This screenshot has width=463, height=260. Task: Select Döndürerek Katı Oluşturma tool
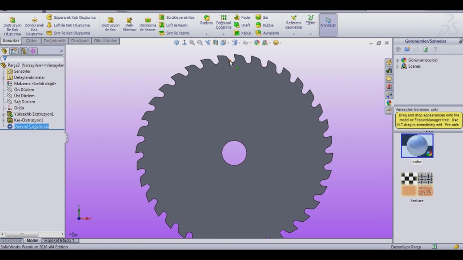click(x=34, y=26)
